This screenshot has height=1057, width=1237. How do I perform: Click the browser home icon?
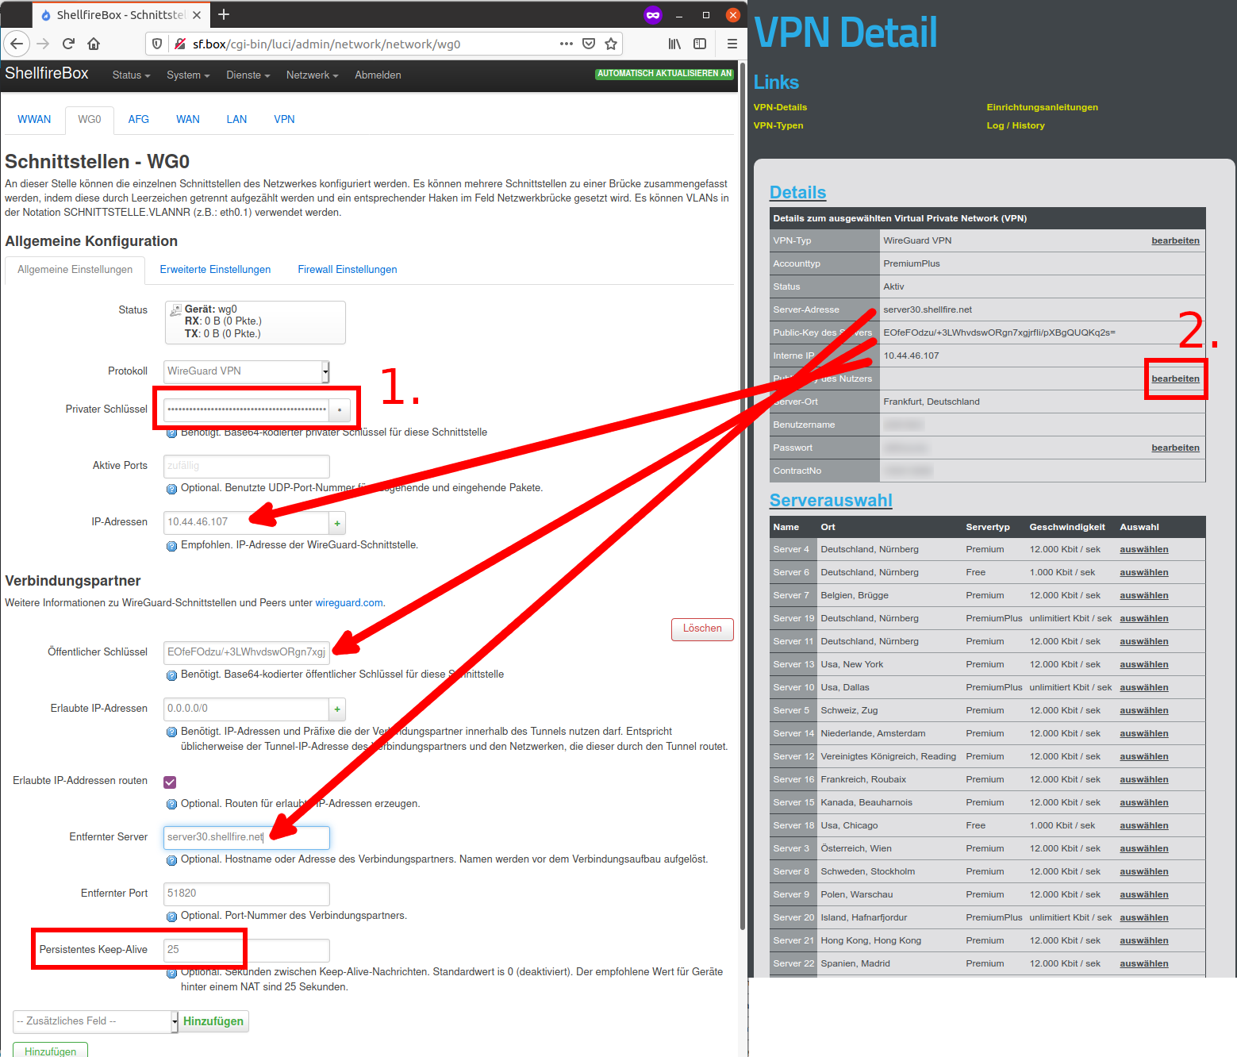pyautogui.click(x=94, y=44)
